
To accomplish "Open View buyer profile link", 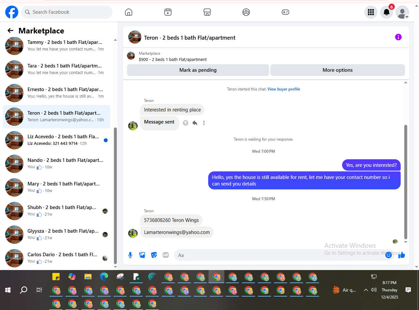I will (x=284, y=89).
